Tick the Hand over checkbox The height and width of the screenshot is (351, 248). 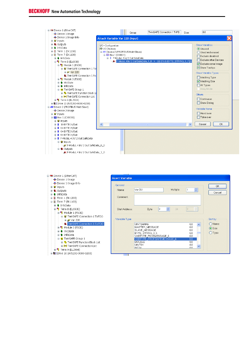[x=198, y=113]
